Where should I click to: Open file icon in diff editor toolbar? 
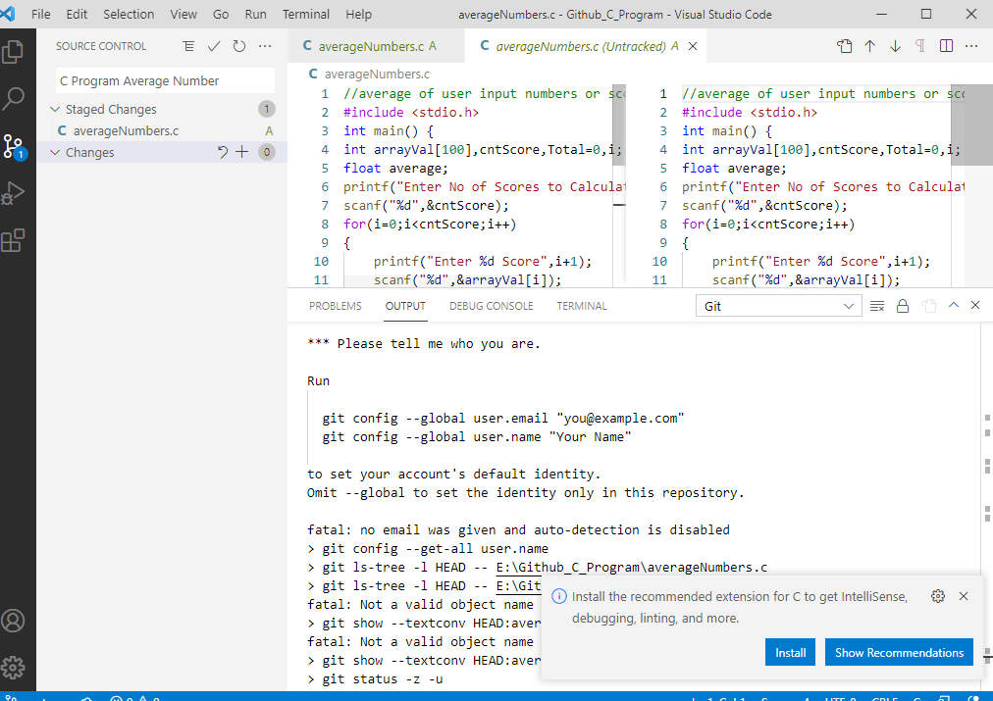(x=844, y=46)
